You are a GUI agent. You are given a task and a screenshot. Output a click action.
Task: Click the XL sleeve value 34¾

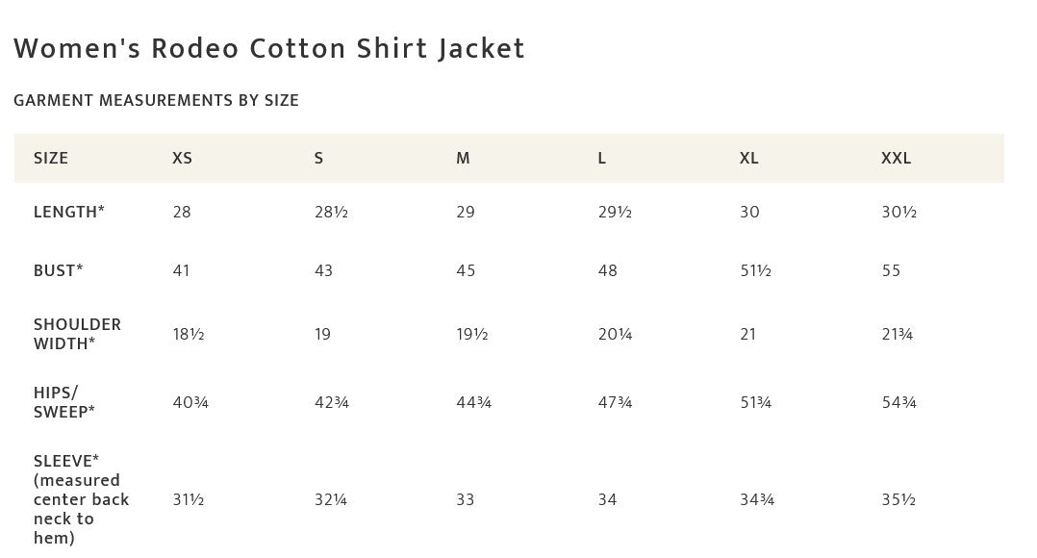click(x=756, y=500)
